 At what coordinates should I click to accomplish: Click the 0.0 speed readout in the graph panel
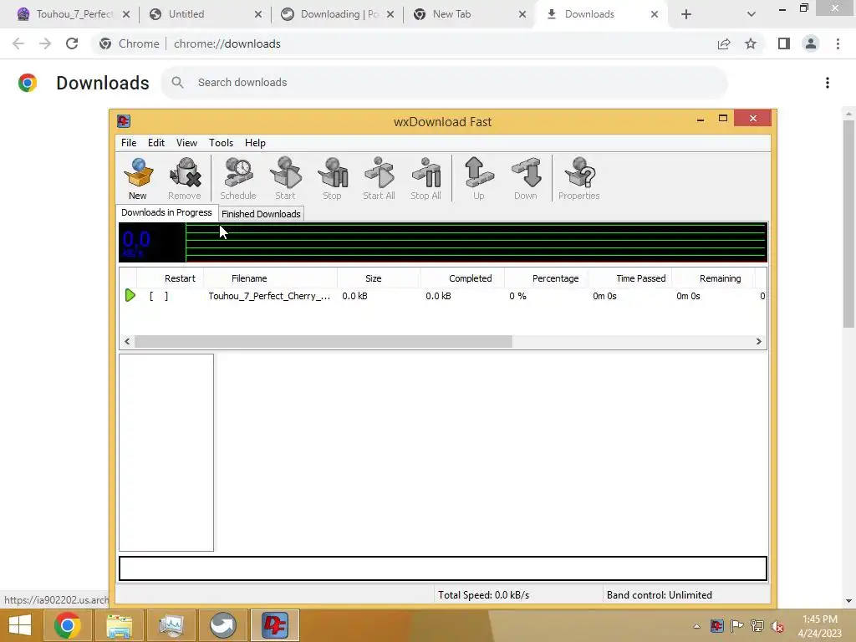click(x=136, y=241)
